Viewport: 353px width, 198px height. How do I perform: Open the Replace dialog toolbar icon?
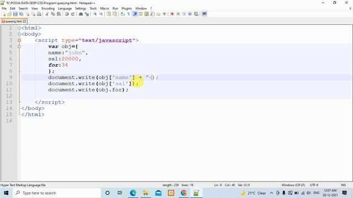87,14
